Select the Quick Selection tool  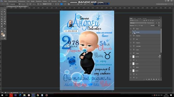tap(5, 12)
